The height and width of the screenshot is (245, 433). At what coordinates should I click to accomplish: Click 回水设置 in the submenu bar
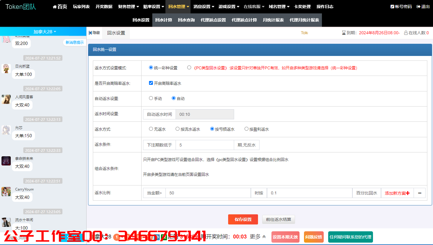pos(141,20)
